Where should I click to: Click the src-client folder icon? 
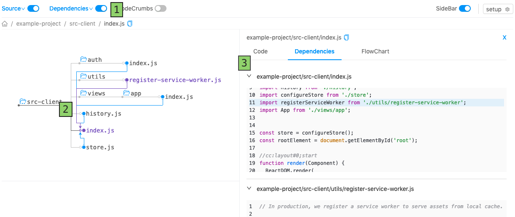click(x=23, y=102)
